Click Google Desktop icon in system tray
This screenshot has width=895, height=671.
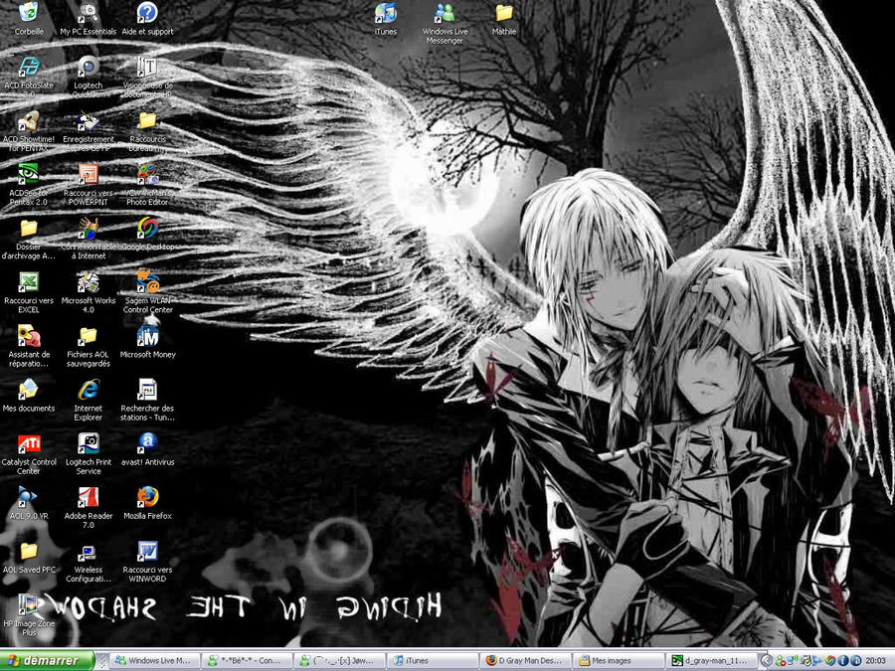830,661
